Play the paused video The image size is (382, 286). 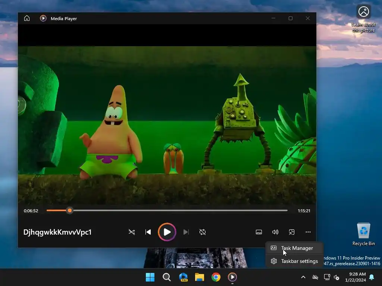click(167, 232)
